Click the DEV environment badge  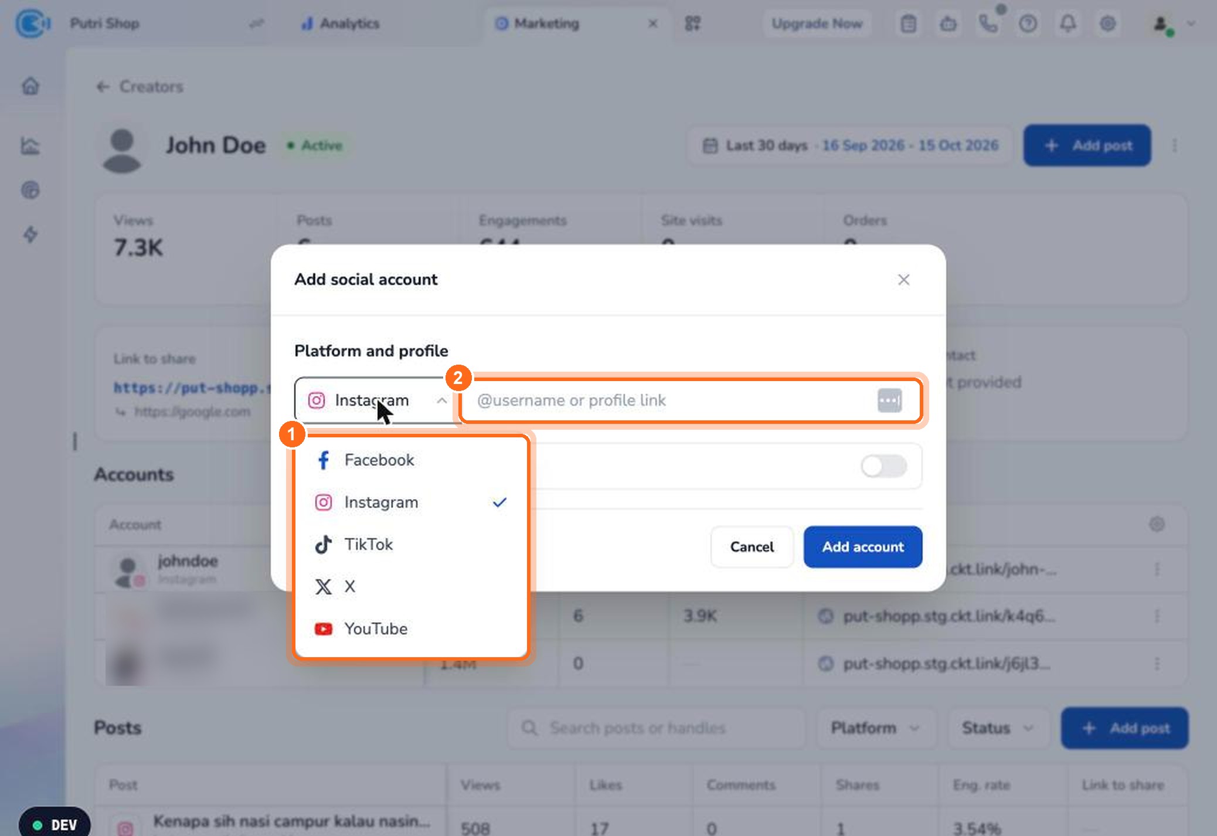tap(55, 824)
